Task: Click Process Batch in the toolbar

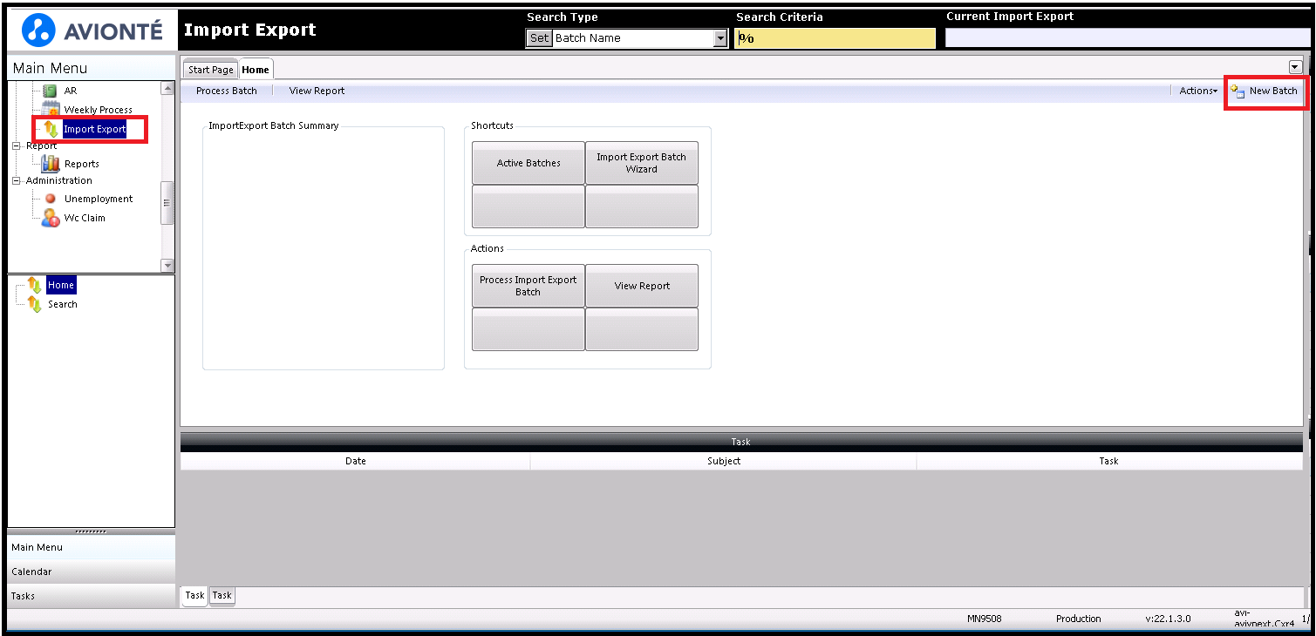Action: click(227, 91)
